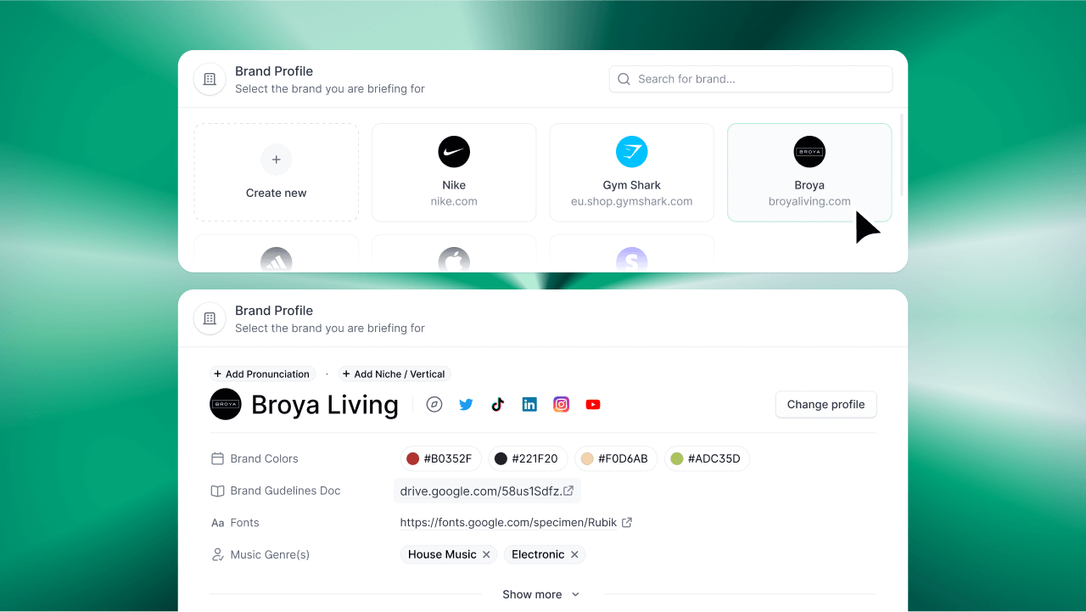Viewport: 1086px width, 612px height.
Task: Open the Instagram icon for Broya Living
Action: (561, 404)
